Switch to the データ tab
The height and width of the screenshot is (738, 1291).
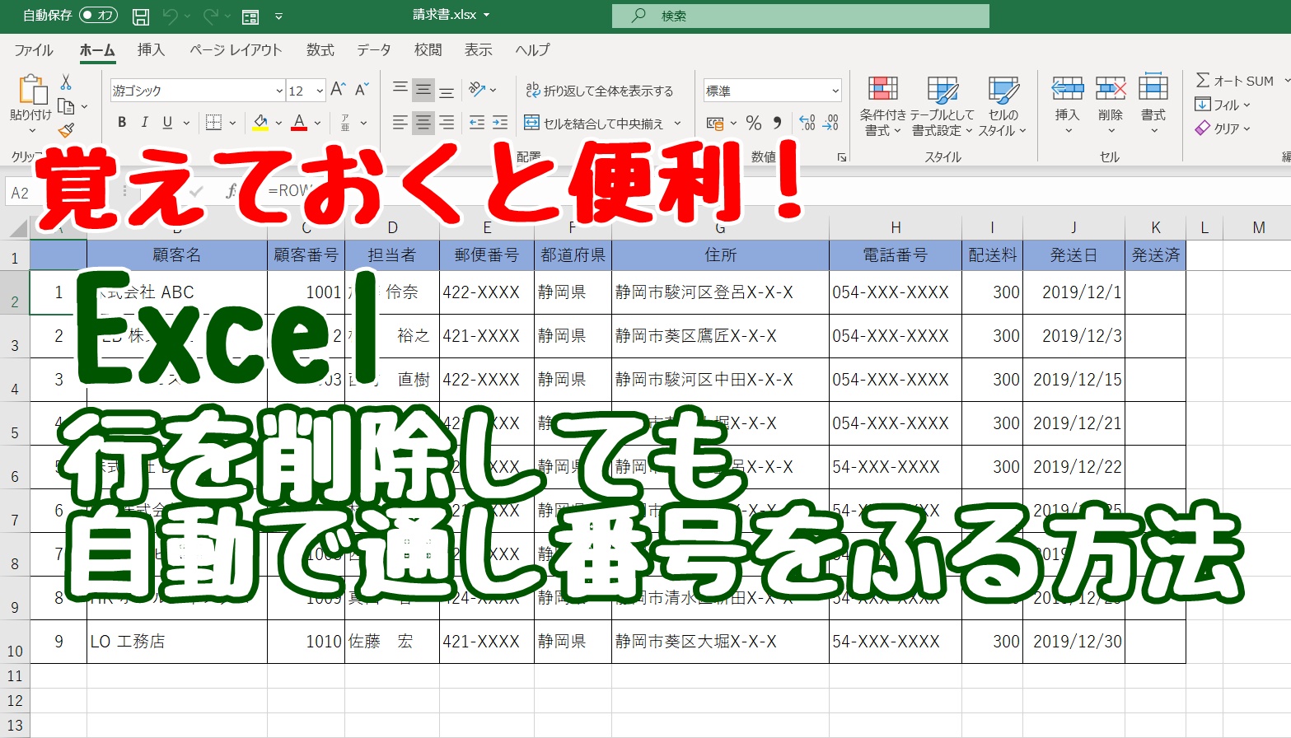pos(374,49)
